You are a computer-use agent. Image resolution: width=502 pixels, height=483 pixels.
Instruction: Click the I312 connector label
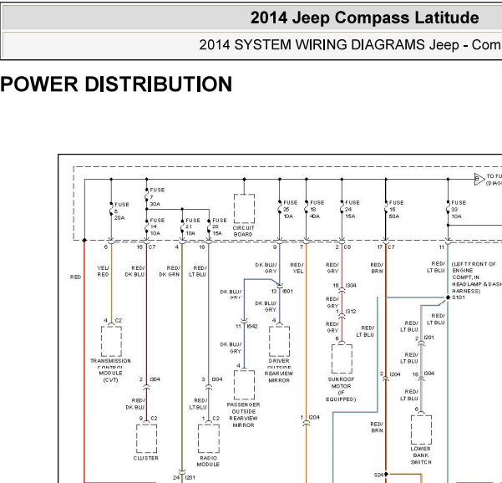[x=351, y=312]
